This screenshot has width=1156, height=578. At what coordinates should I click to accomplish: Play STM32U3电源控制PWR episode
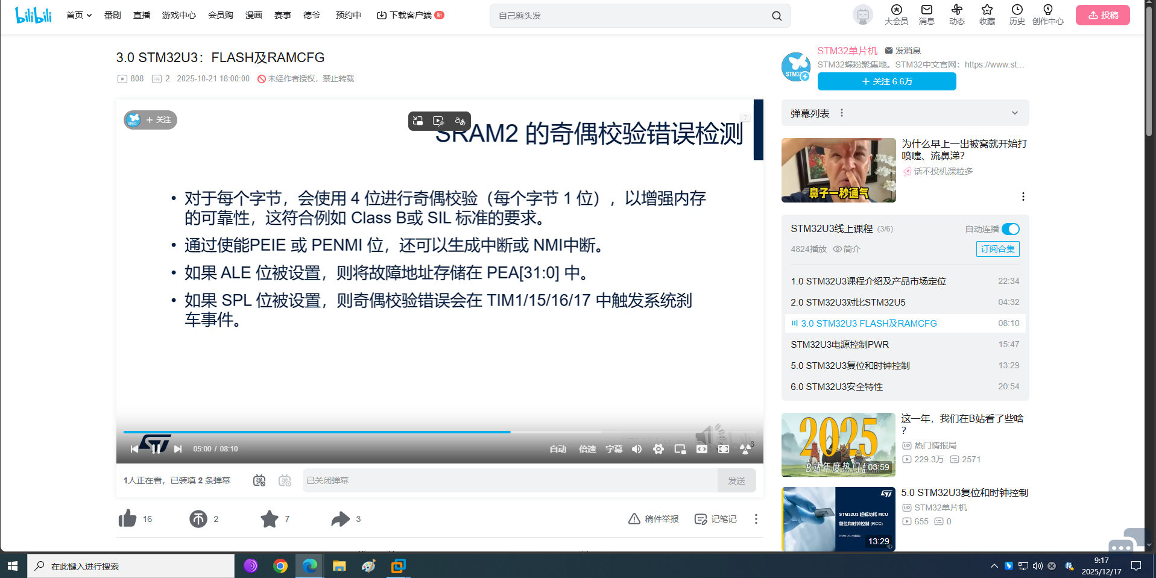[x=905, y=344]
